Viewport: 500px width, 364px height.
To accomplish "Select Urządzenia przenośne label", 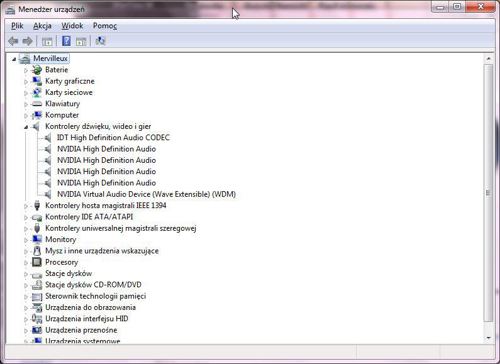I will (x=81, y=330).
